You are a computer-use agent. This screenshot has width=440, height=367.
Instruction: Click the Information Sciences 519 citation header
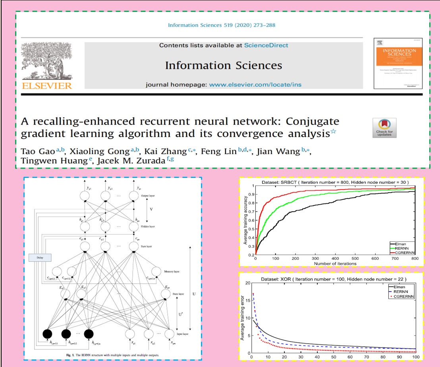click(x=222, y=25)
